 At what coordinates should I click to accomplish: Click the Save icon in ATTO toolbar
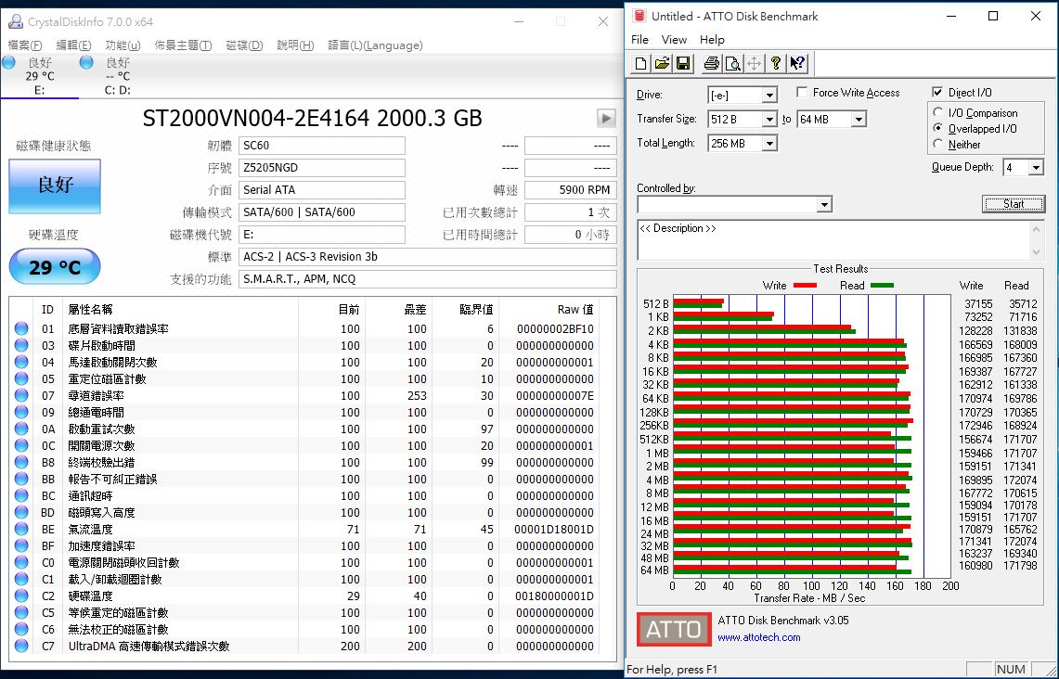(683, 63)
